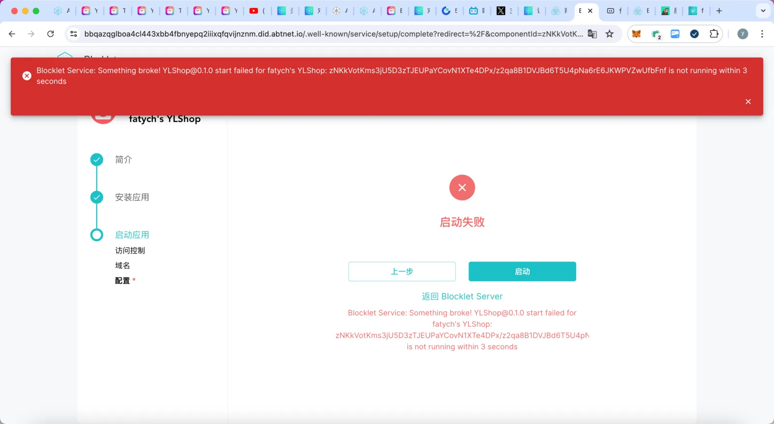Click the 安装应用 step checkmark
Screen dimensions: 774x424
tap(97, 197)
